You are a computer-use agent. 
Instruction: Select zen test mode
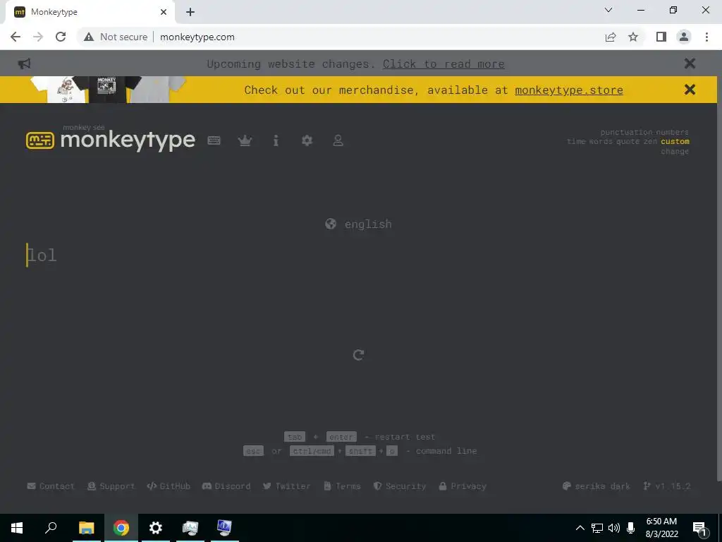(650, 141)
